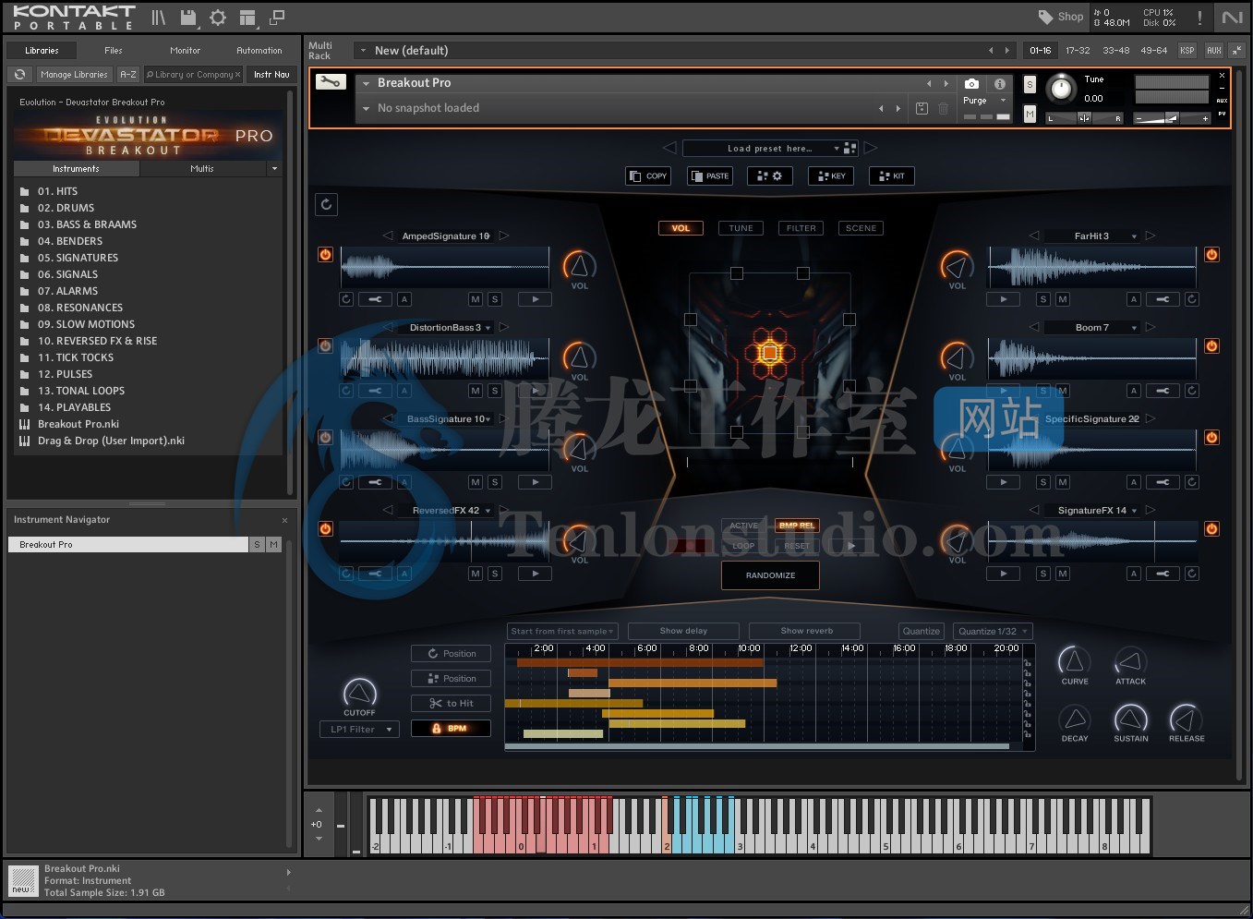Viewport: 1253px width, 919px height.
Task: Click the exclamation warning icon
Action: click(x=1199, y=17)
